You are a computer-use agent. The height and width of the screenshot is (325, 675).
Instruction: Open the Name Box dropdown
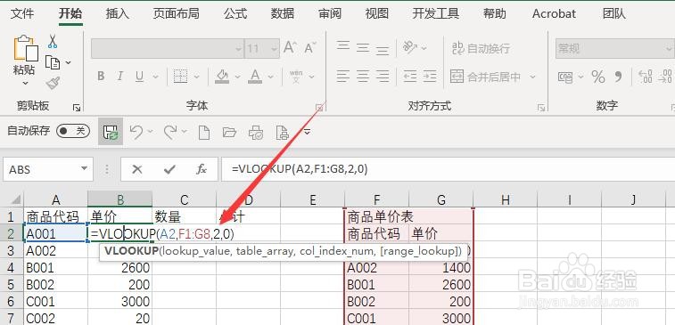pos(85,169)
